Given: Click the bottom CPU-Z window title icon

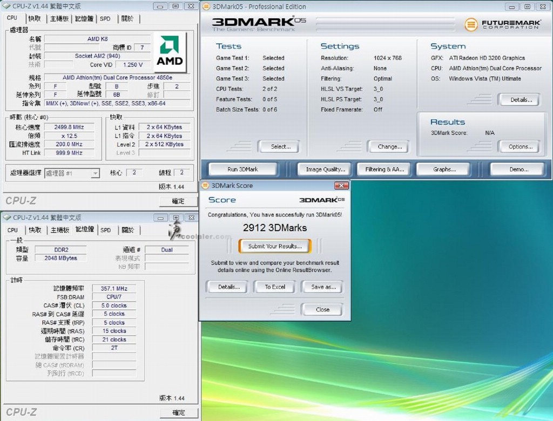Looking at the screenshot, I should point(6,218).
